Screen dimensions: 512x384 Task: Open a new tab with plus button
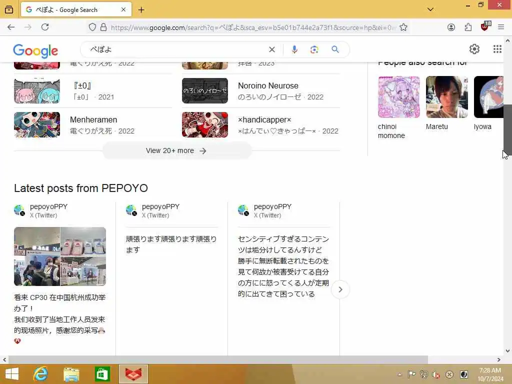click(141, 10)
